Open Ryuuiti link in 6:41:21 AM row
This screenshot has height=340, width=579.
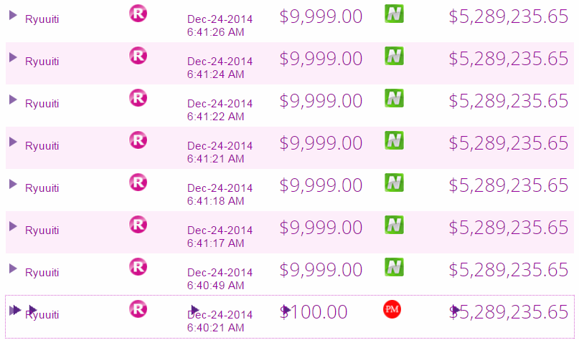point(42,146)
